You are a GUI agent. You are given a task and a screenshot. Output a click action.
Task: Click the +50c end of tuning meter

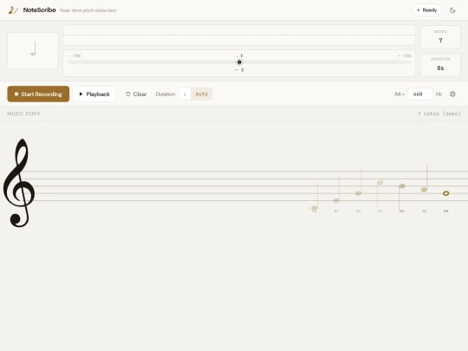pyautogui.click(x=405, y=55)
